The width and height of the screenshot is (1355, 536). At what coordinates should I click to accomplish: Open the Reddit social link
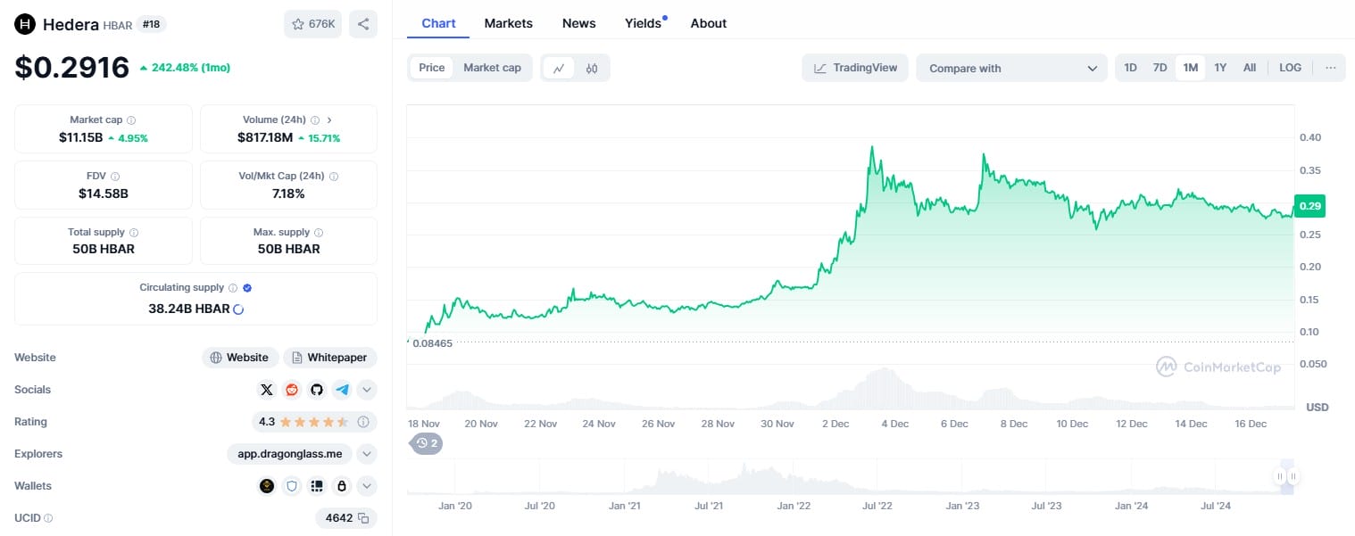click(x=292, y=390)
